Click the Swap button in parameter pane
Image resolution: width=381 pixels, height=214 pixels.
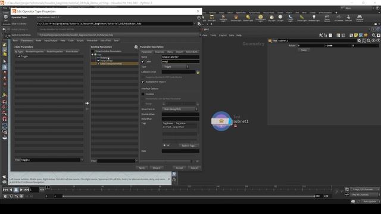304,50
